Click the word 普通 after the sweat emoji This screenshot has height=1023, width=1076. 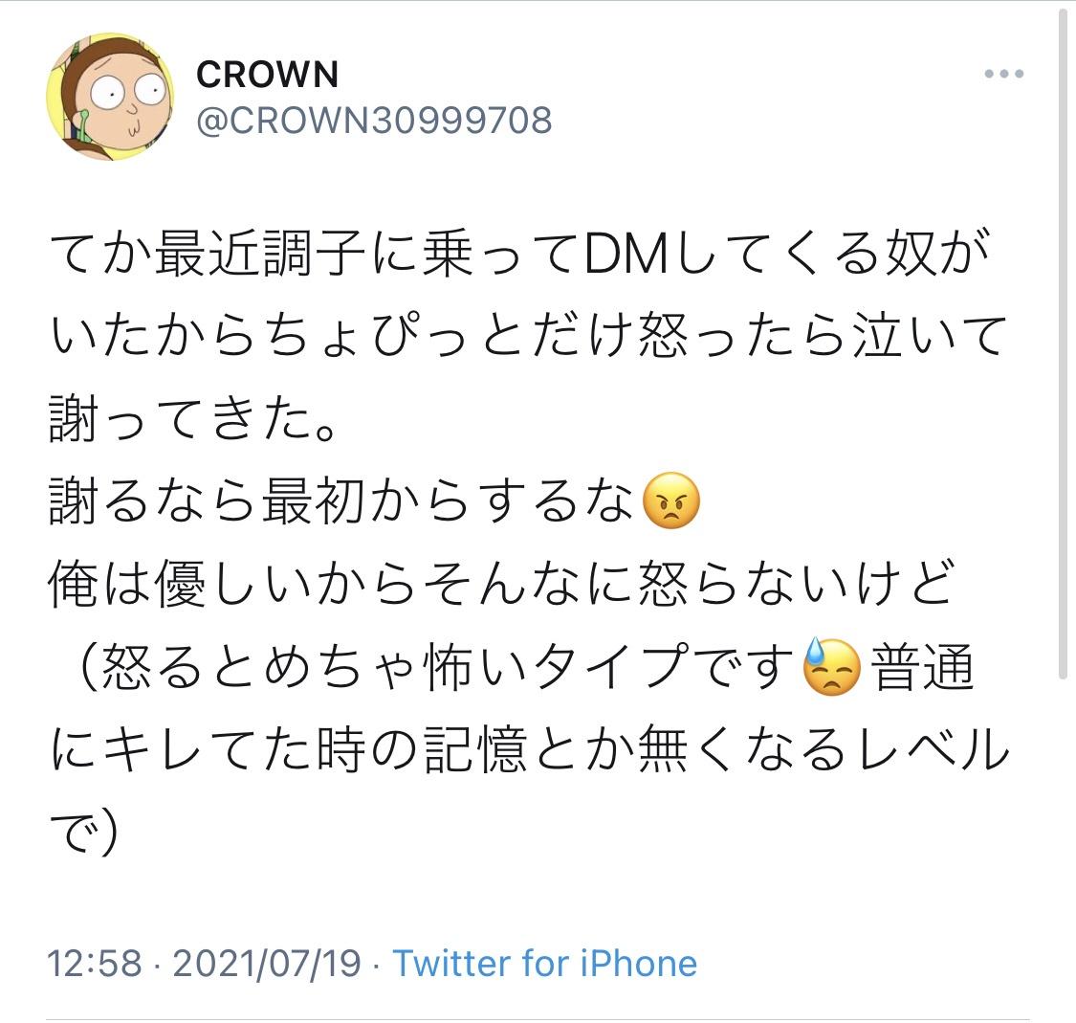click(x=922, y=667)
